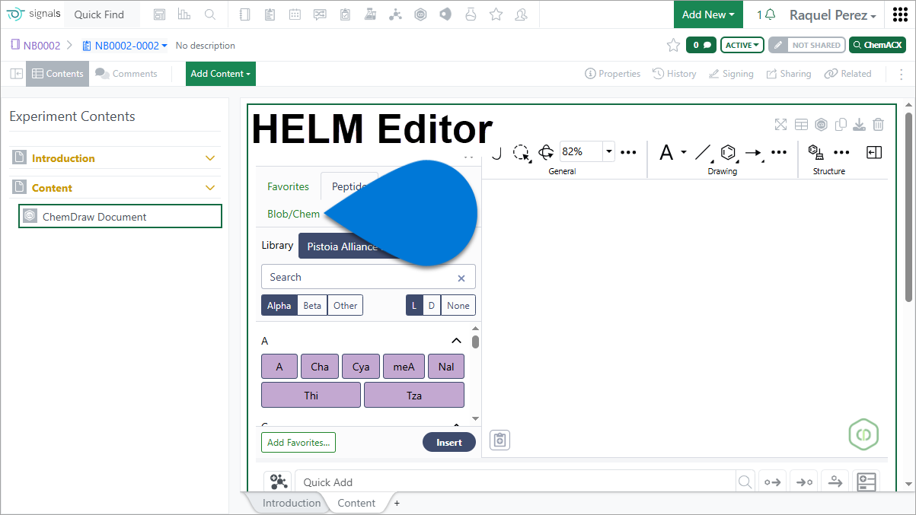Open the flask-on-stand icon in header

tap(370, 14)
